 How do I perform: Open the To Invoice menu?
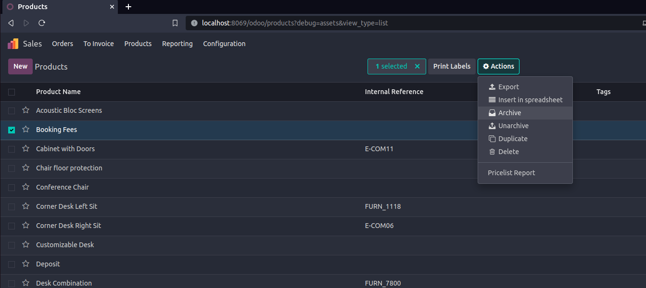tap(99, 44)
